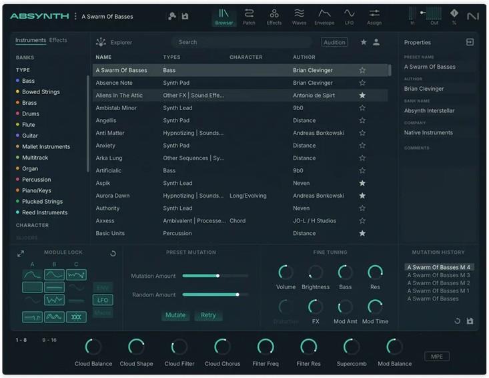489x378 pixels.
Task: Click the Native Instruments logo
Action: click(473, 16)
